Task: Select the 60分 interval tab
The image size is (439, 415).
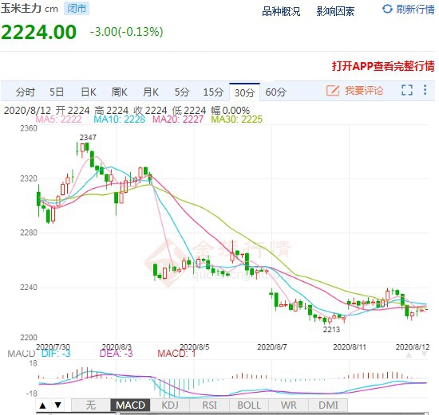Action: coord(276,92)
